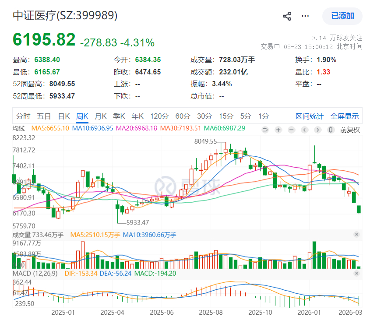
Task: Toggle candlestick style icon
Action: pos(331,130)
